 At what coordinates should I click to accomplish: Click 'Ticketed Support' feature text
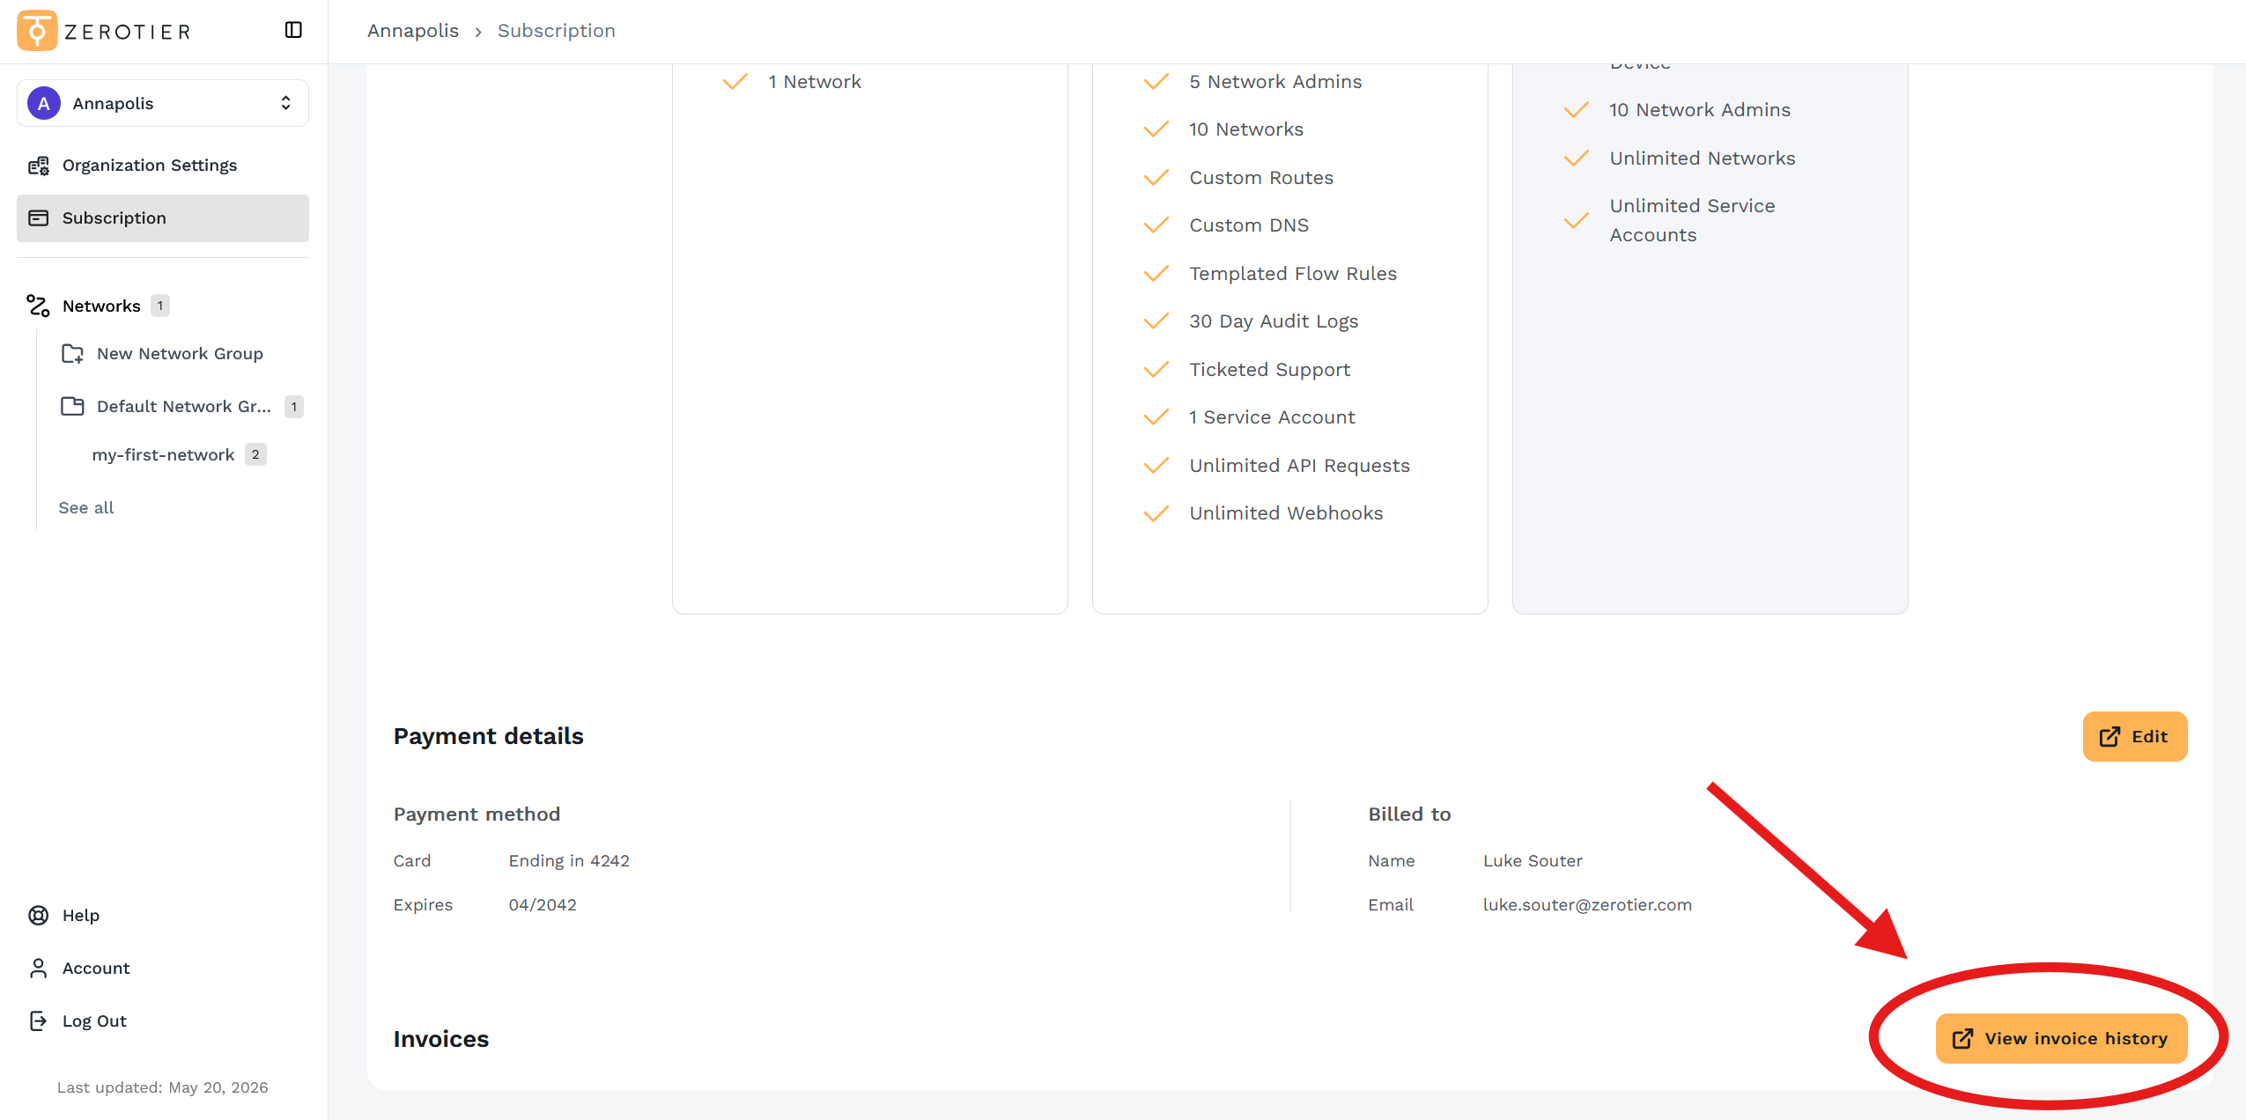click(x=1269, y=370)
